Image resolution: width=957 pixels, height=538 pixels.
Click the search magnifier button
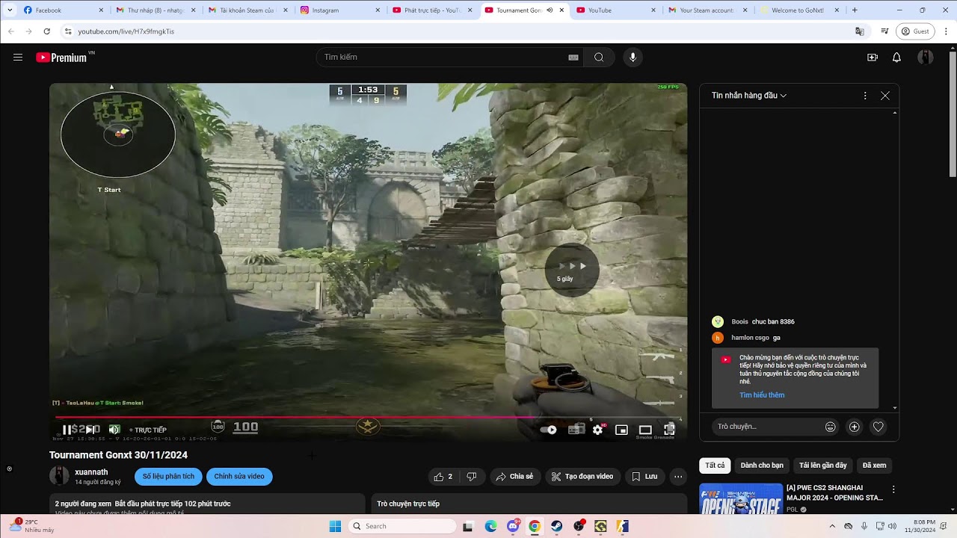599,58
